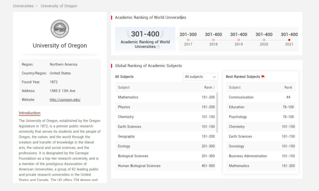Click the Subject column header in All Subjects
Screen dimensions: 319x191
(124, 87)
